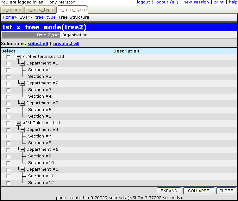Collapse the AJM Enterprises Ltd node

(x=18, y=57)
